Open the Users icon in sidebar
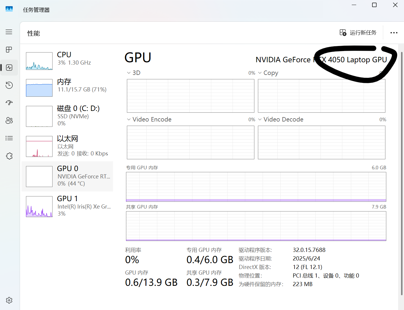Image resolution: width=404 pixels, height=310 pixels. [x=9, y=120]
